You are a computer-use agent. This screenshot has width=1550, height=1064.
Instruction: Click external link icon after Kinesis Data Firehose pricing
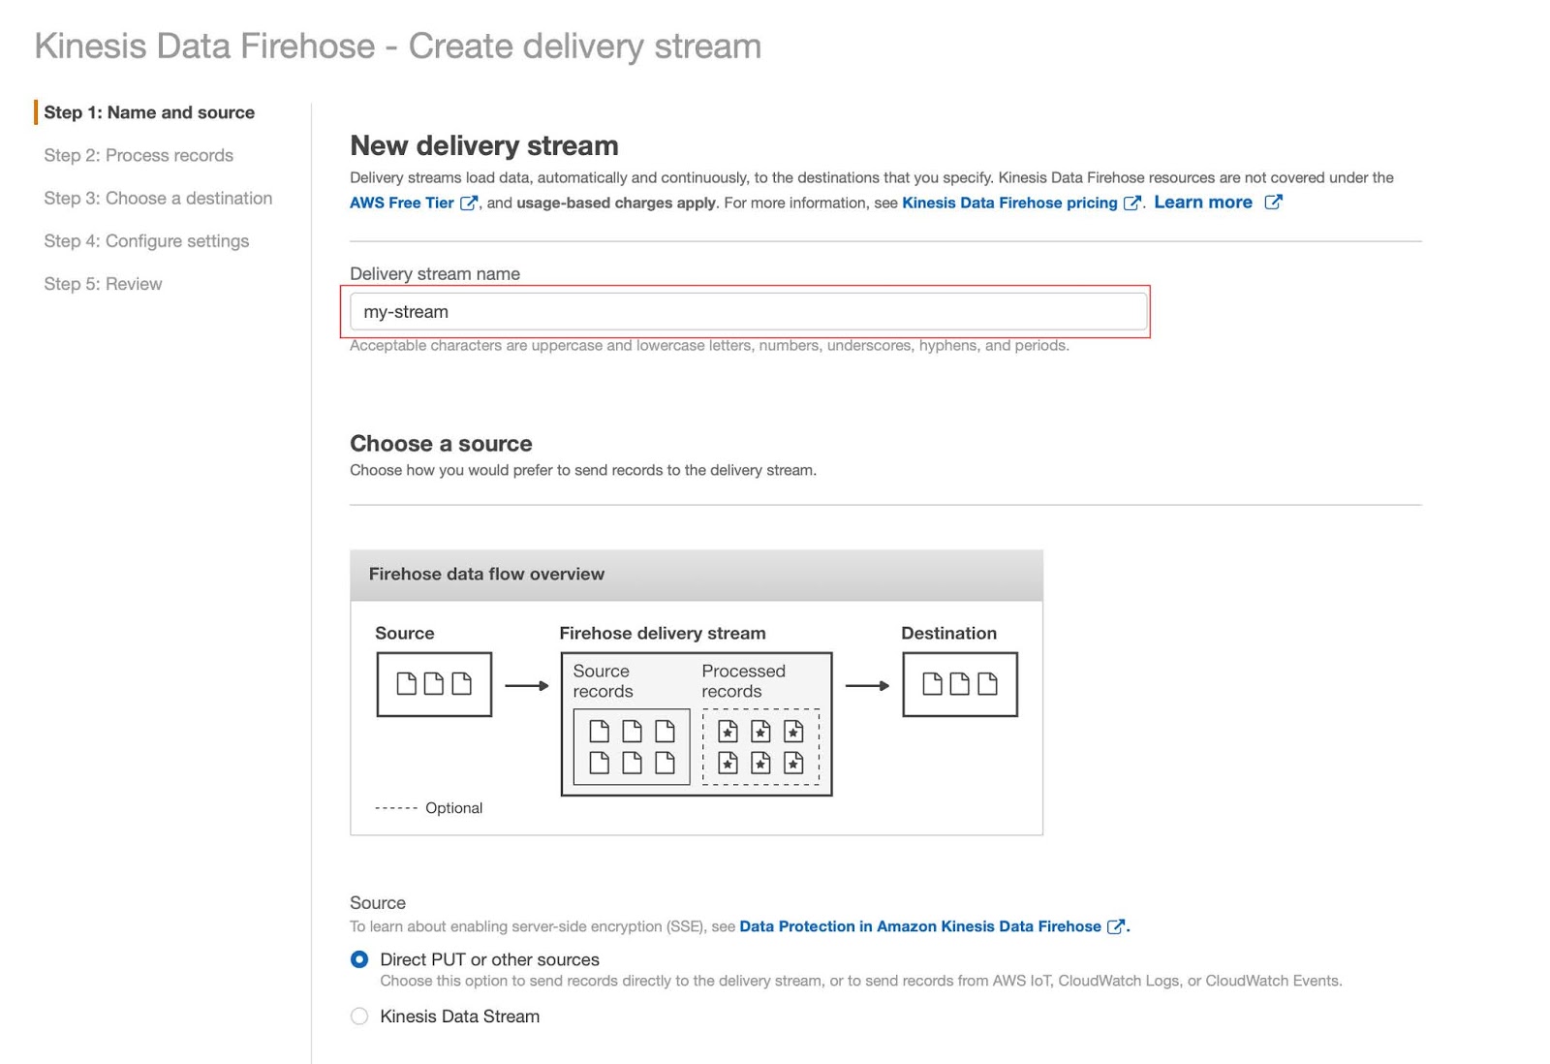1131,203
